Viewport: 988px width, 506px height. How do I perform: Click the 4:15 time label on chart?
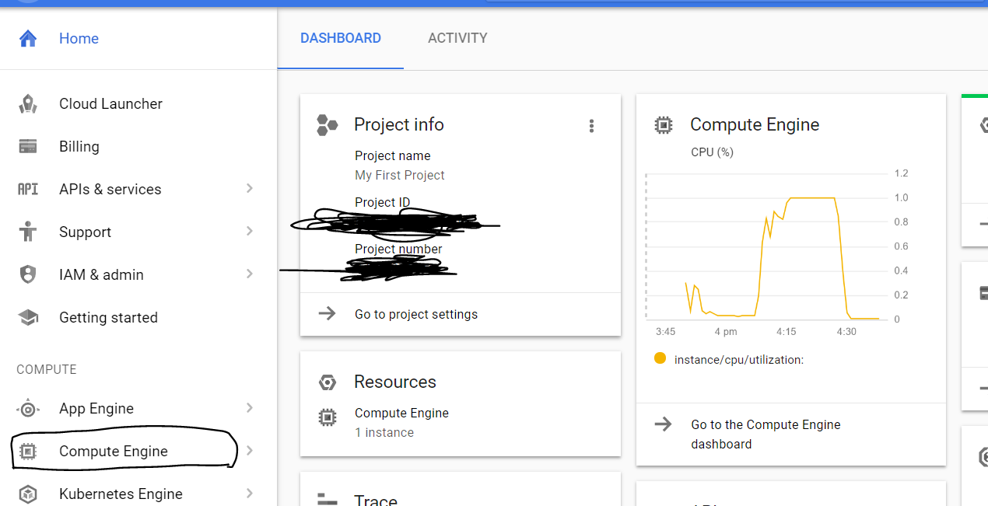tap(786, 332)
